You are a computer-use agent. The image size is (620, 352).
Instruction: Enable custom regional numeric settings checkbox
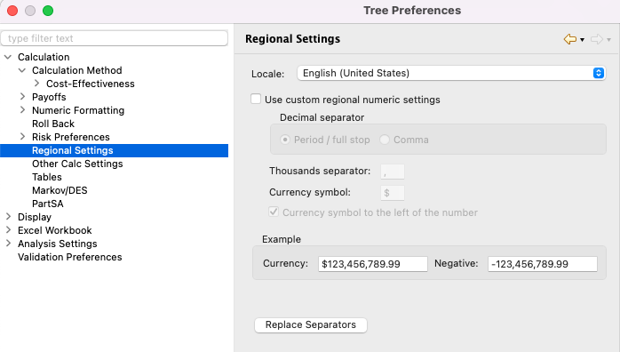pyautogui.click(x=256, y=99)
